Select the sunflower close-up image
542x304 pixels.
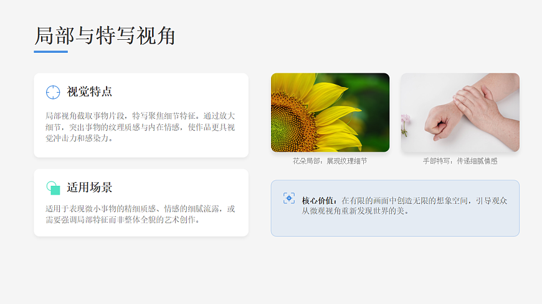(330, 113)
